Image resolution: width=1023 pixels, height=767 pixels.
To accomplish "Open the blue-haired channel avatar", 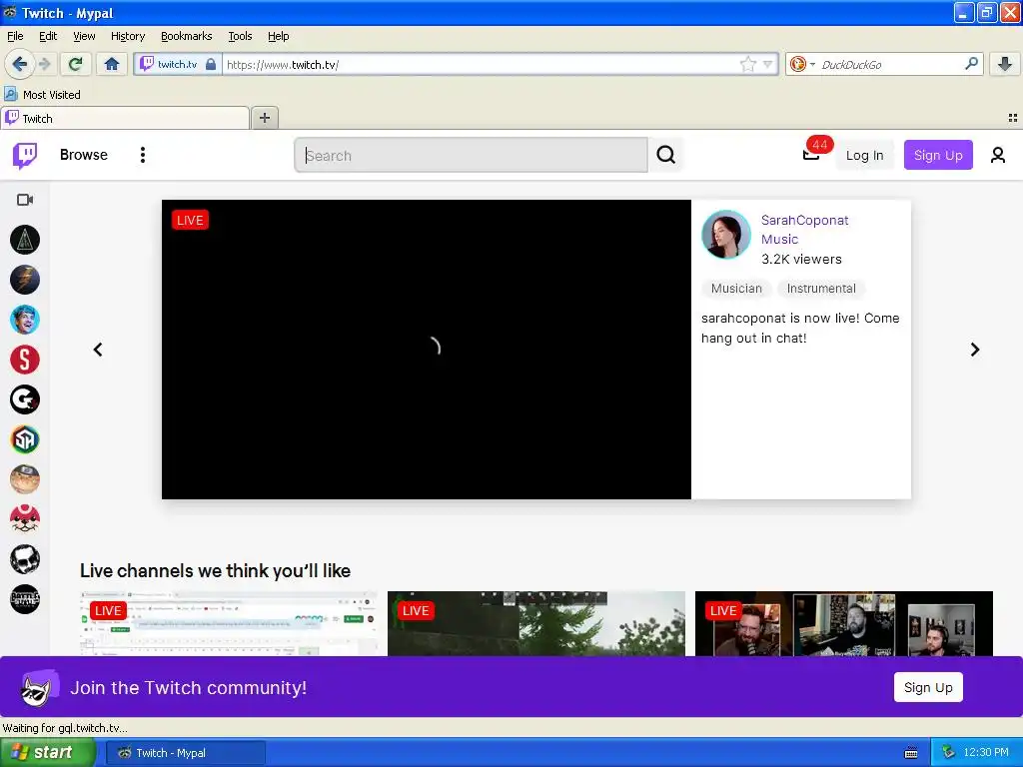I will click(x=25, y=320).
